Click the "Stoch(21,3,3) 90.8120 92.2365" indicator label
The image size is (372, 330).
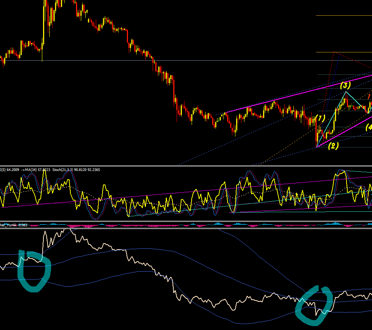(x=76, y=169)
